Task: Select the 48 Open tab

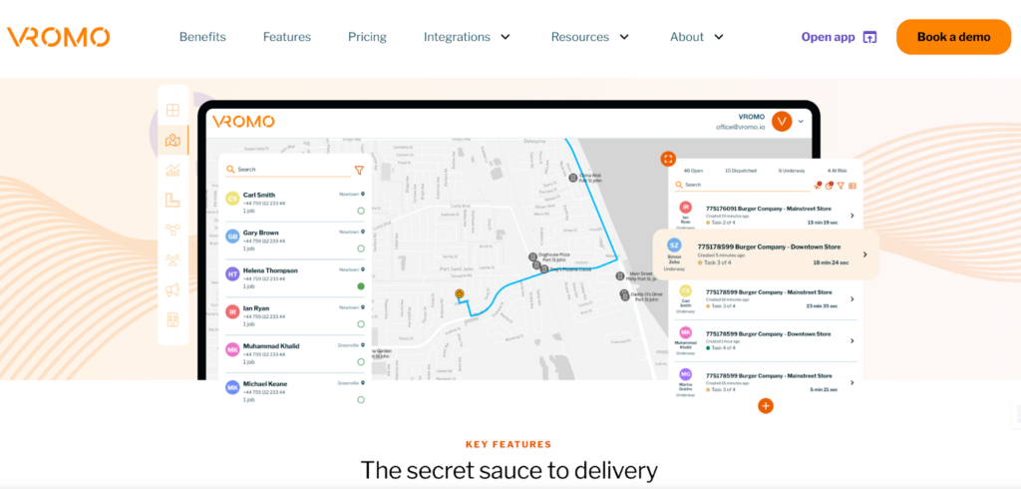Action: click(x=693, y=171)
